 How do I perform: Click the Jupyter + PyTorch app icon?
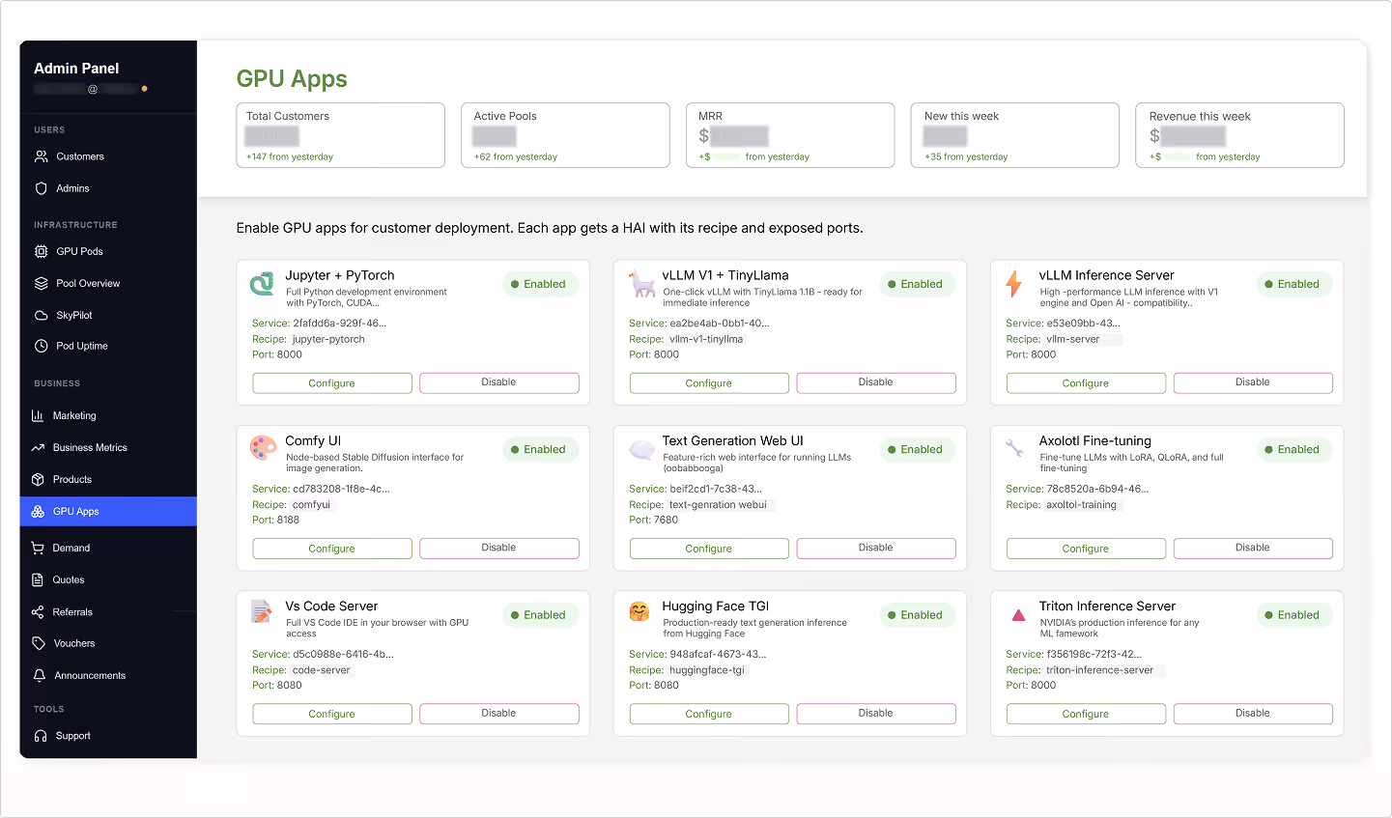[262, 283]
